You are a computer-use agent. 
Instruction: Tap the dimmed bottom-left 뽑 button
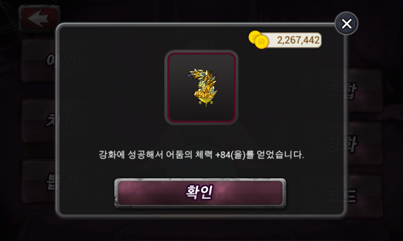(x=39, y=182)
